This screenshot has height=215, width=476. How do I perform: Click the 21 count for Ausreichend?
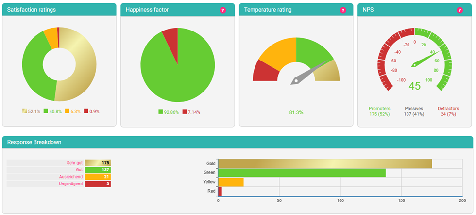(98, 177)
